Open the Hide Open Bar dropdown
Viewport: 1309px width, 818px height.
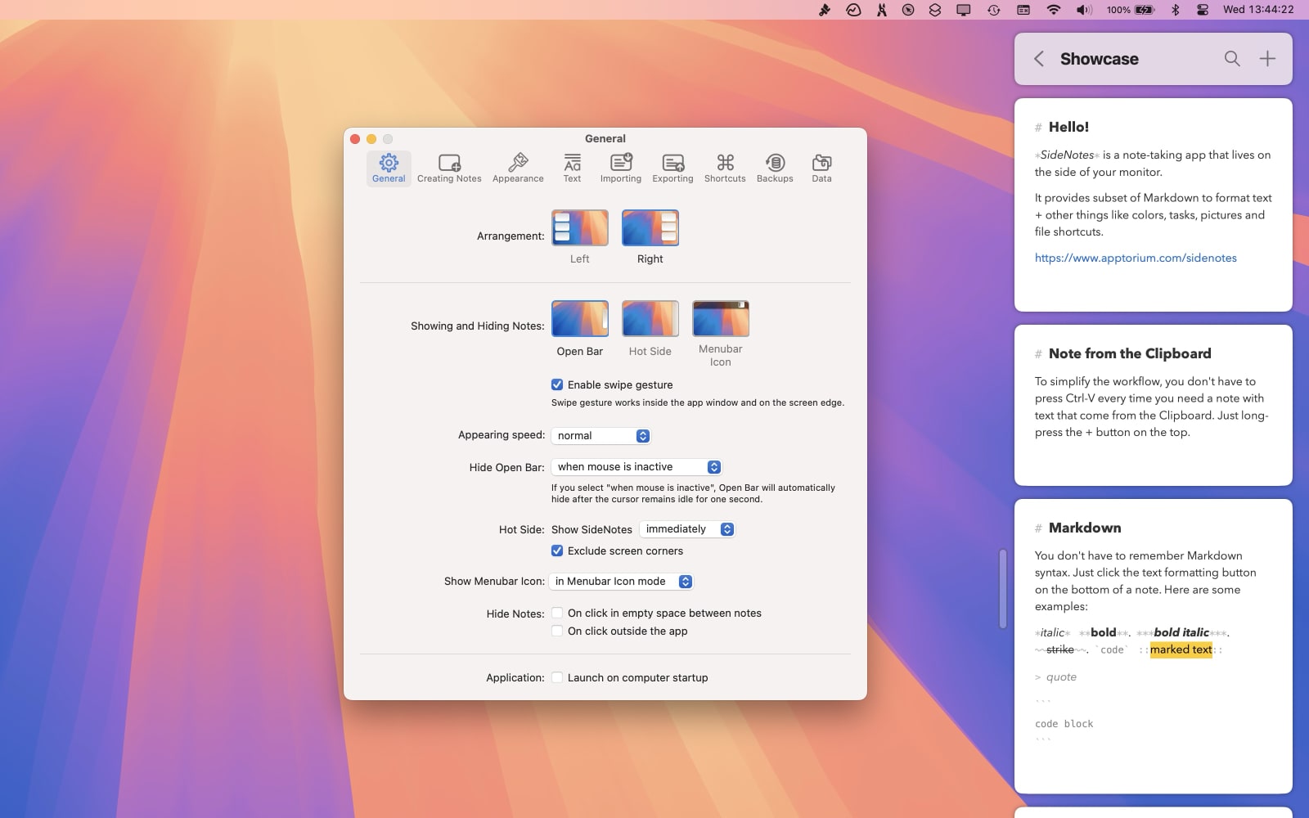[637, 467]
